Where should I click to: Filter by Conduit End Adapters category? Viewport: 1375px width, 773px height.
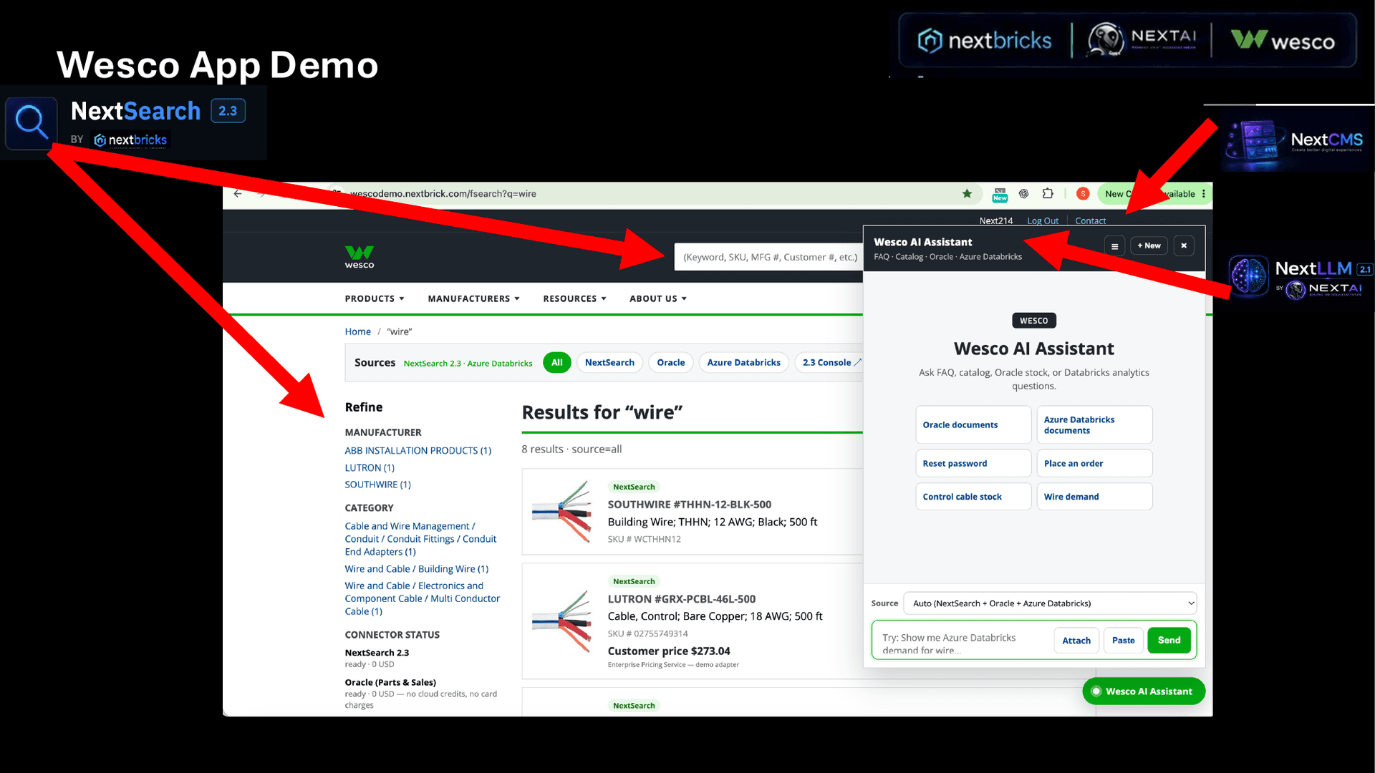click(x=420, y=538)
